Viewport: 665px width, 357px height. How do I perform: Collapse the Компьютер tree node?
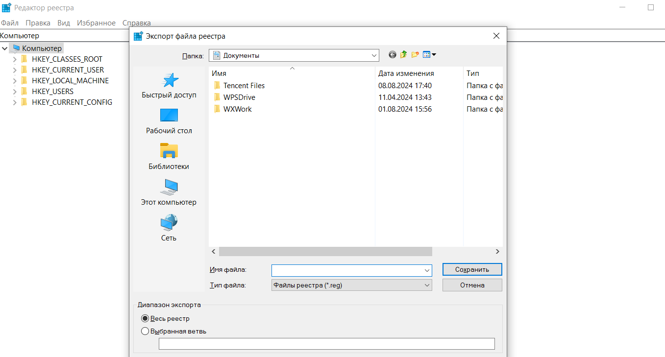coord(5,48)
